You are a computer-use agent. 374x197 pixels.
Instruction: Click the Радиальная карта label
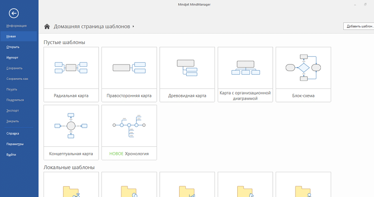click(71, 96)
